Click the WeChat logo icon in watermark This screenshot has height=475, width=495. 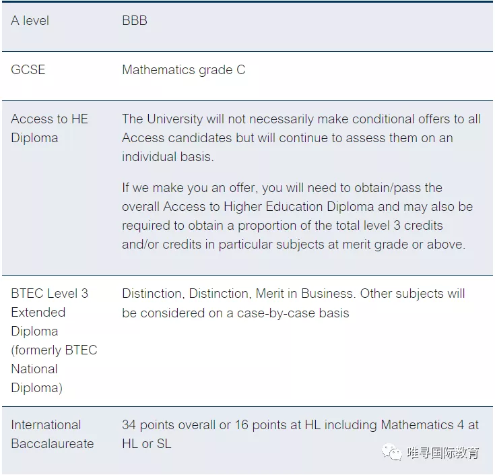tap(391, 453)
